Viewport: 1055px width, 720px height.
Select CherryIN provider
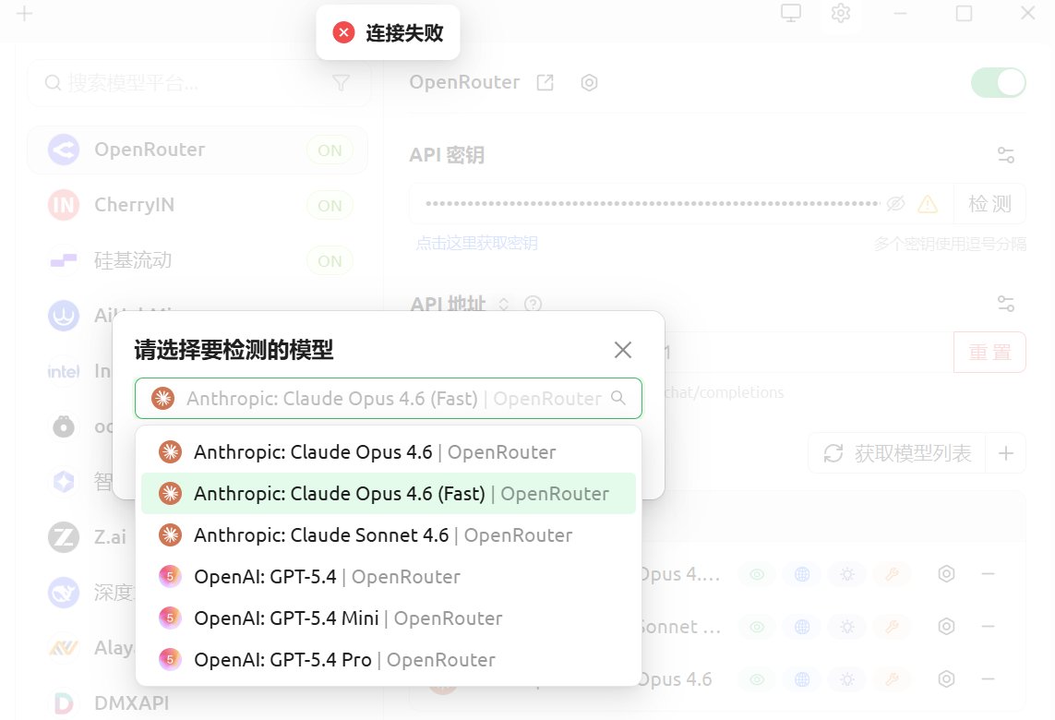tap(198, 205)
